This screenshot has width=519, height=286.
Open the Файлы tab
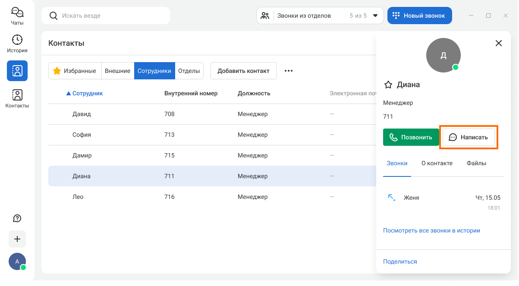pos(476,163)
